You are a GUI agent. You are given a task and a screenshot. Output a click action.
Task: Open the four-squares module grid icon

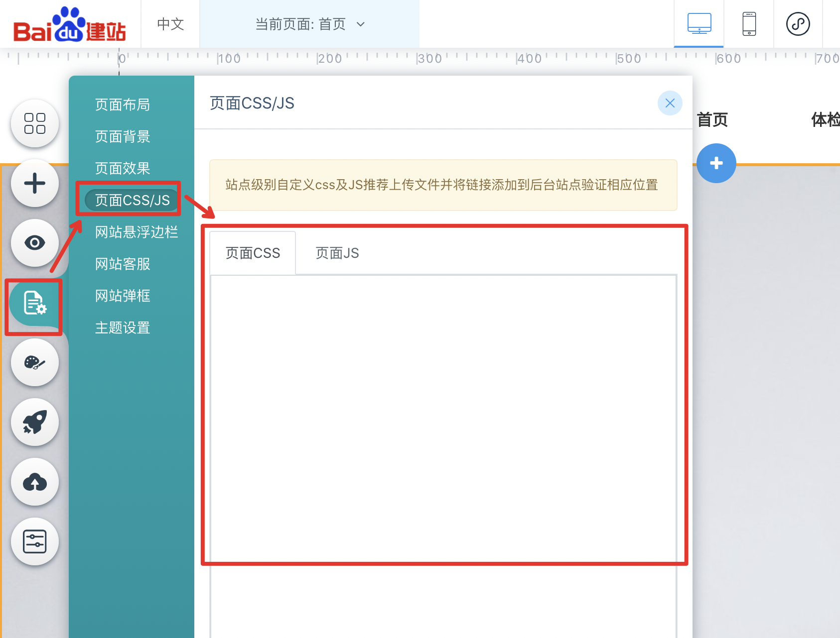(x=35, y=123)
